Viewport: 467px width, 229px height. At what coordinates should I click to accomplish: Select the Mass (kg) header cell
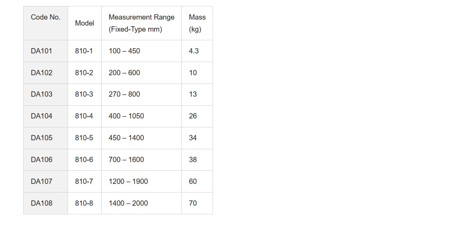tap(197, 23)
